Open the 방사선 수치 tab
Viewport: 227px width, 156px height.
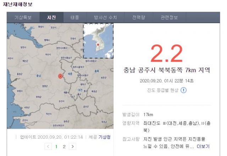pyautogui.click(x=105, y=17)
